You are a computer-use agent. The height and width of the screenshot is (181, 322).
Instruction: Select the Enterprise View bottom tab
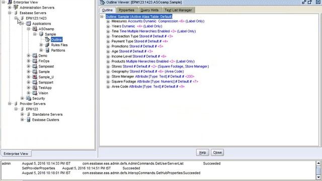coord(16,153)
